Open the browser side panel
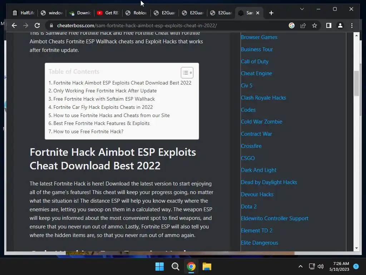The height and width of the screenshot is (275, 366). click(329, 25)
